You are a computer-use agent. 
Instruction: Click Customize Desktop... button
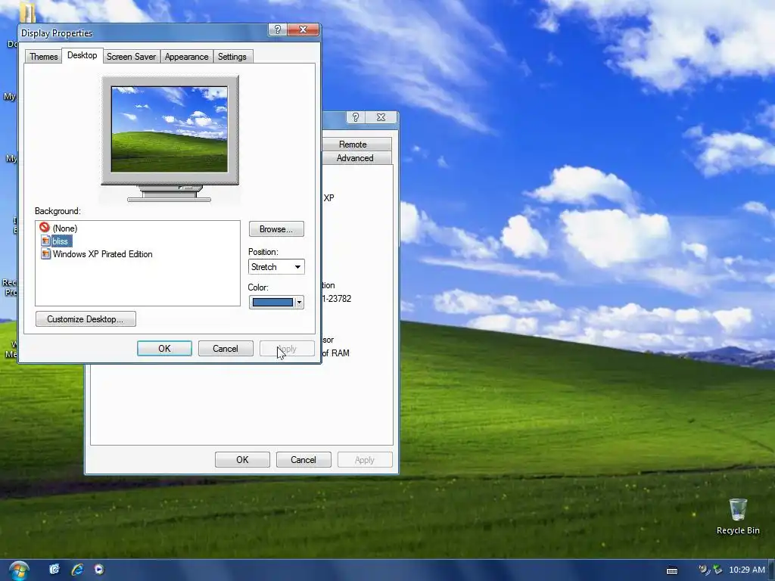86,319
